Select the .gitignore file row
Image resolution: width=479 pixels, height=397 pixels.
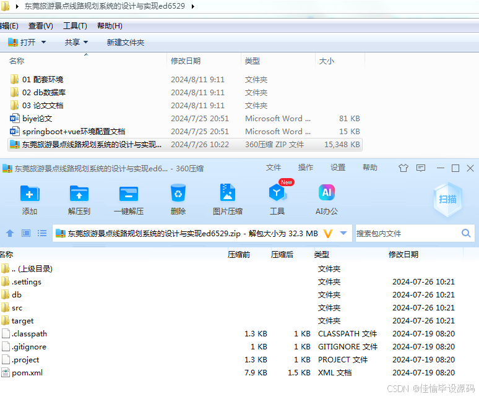click(x=229, y=347)
